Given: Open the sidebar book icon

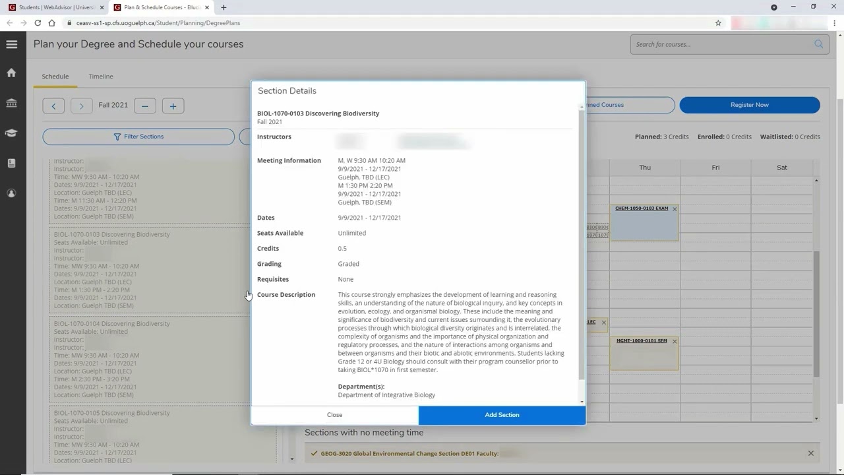Looking at the screenshot, I should click(x=11, y=163).
